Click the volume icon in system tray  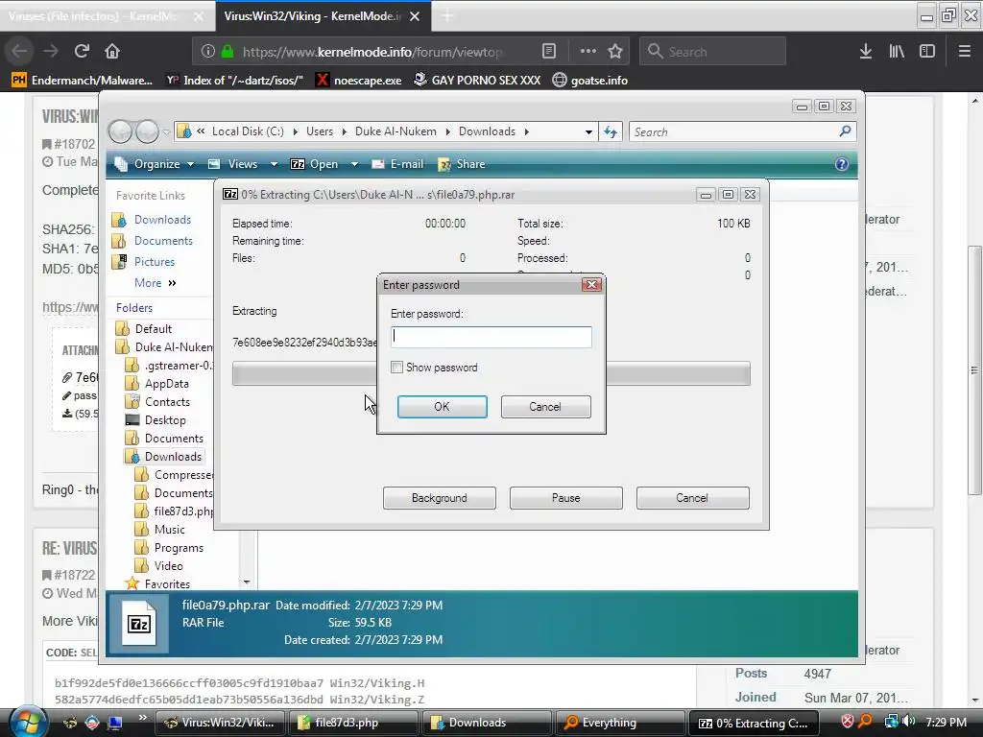coord(909,722)
